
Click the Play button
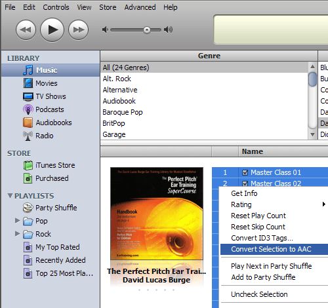click(52, 29)
